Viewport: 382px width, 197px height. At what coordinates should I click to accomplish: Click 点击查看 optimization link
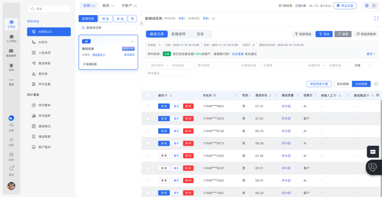coord(238,54)
